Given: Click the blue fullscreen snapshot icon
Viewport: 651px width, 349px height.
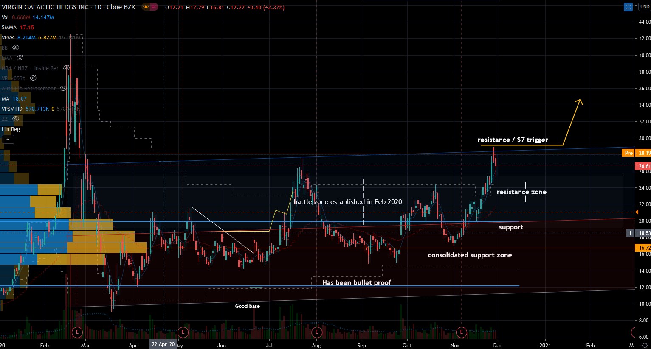Looking at the screenshot, I should tap(628, 7).
